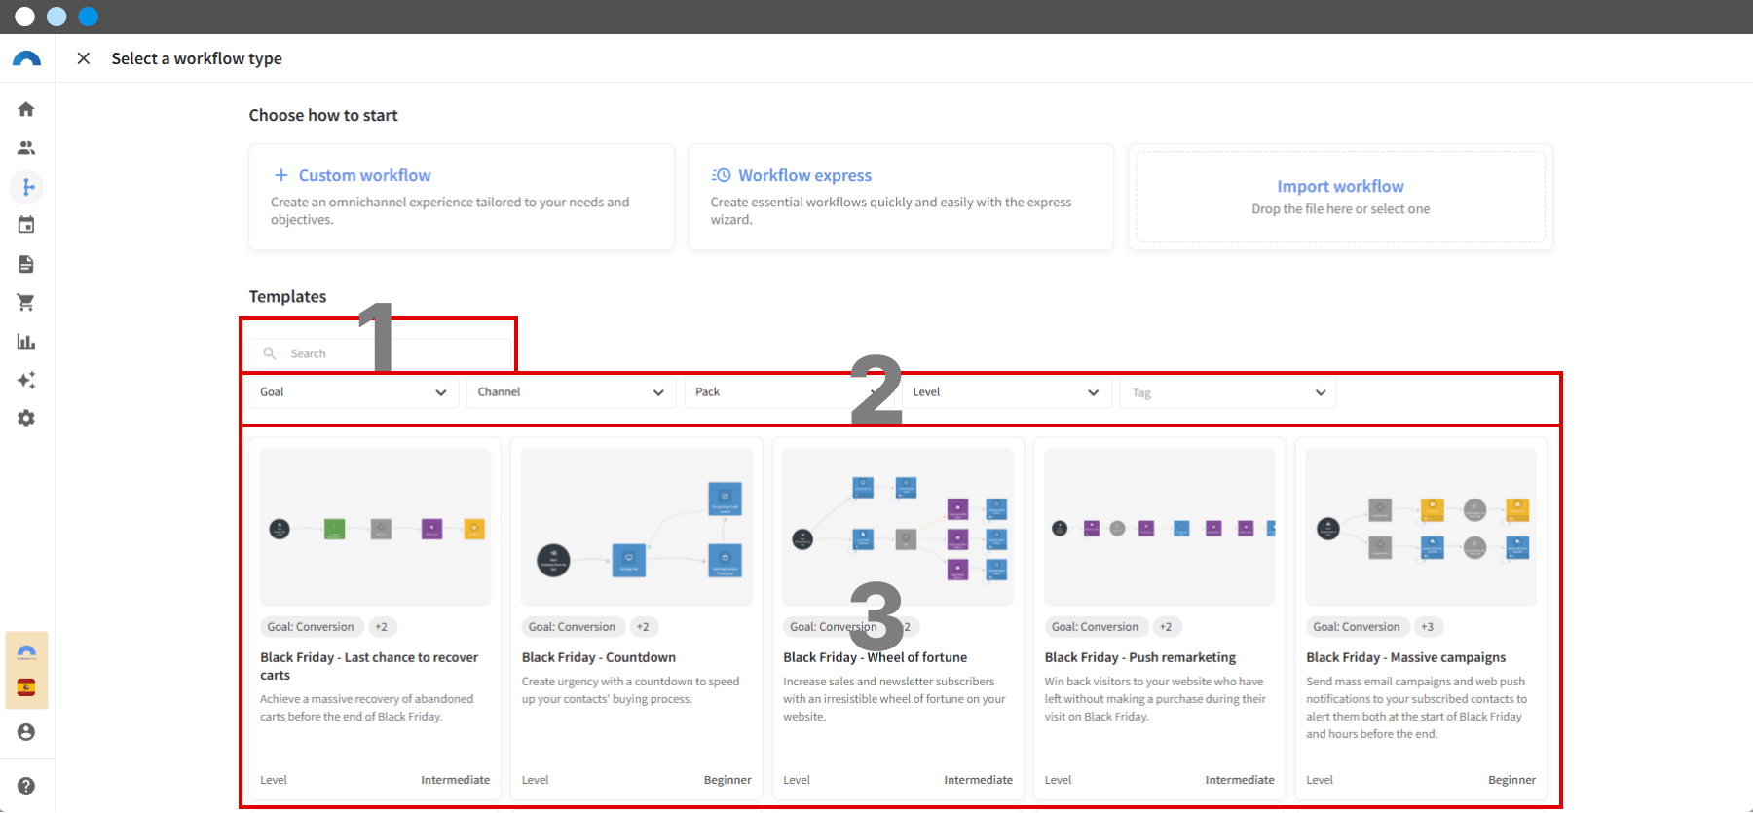Open the bar chart reports icon

point(26,341)
